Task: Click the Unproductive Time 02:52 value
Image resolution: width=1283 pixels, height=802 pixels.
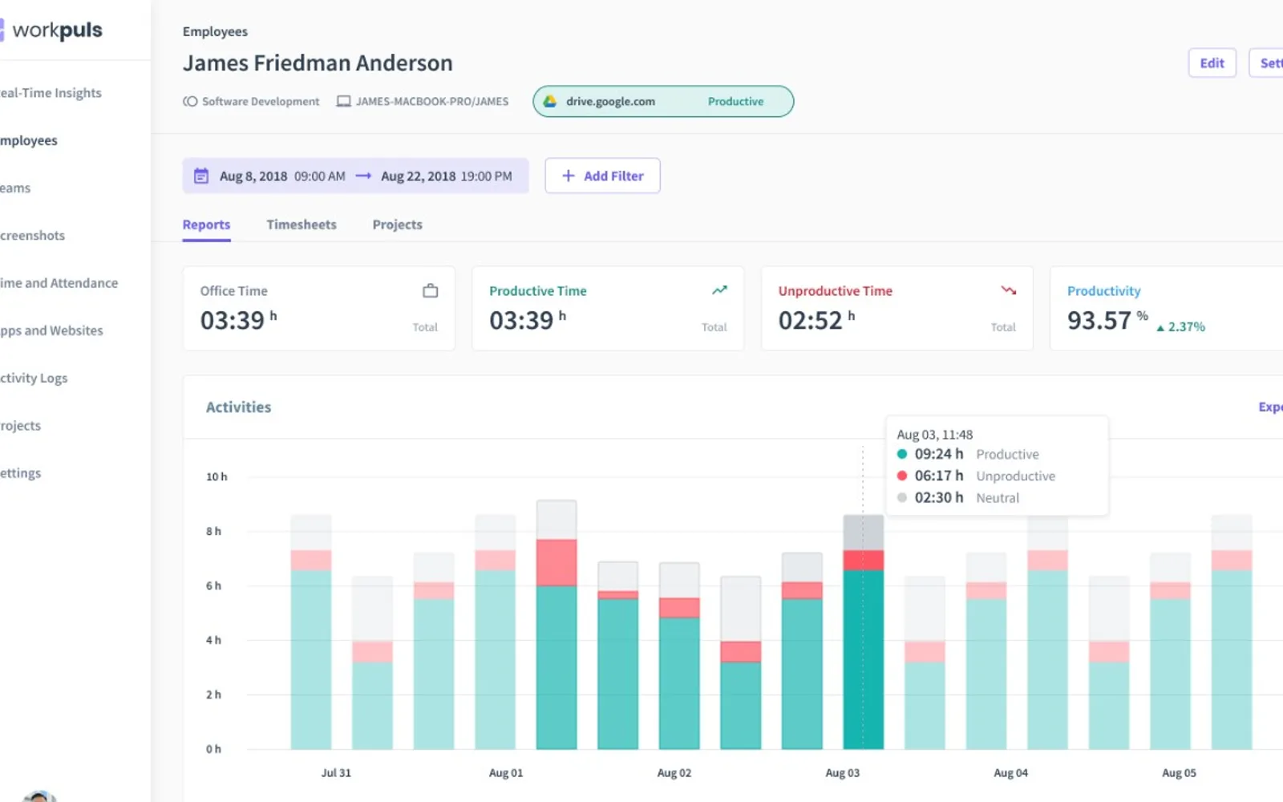Action: 816,320
